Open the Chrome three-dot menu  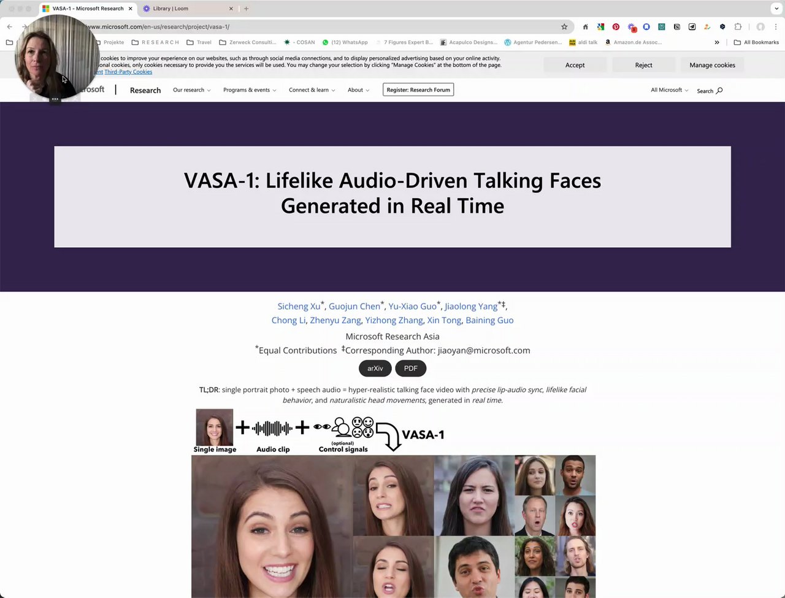click(x=775, y=27)
